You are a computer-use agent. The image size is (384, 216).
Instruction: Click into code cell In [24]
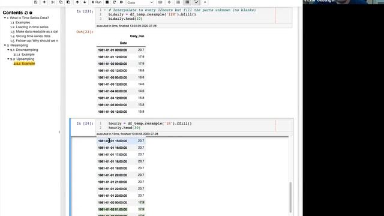[x=193, y=125]
